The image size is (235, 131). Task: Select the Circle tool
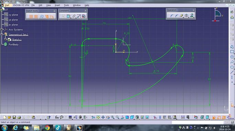[232, 57]
